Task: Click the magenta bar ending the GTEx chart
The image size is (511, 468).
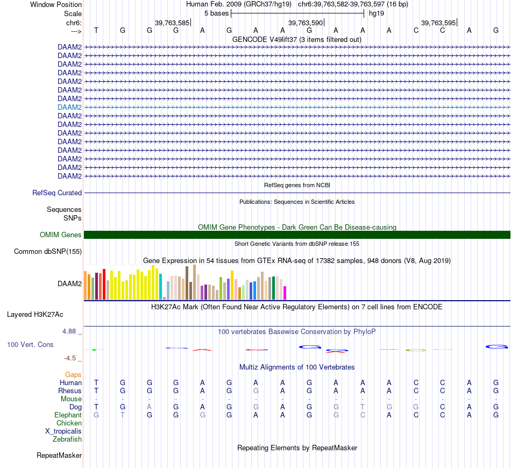Action: tap(285, 293)
